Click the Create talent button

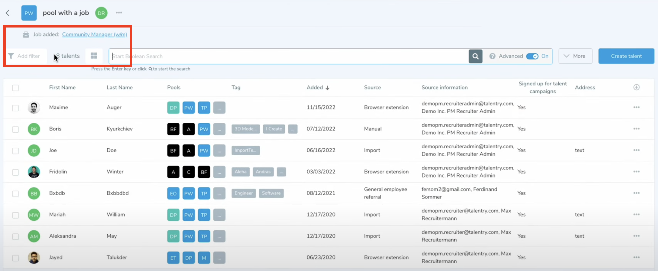[x=626, y=56]
